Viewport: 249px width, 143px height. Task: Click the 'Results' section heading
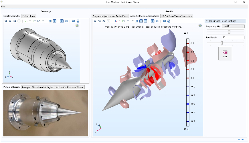coord(169,11)
